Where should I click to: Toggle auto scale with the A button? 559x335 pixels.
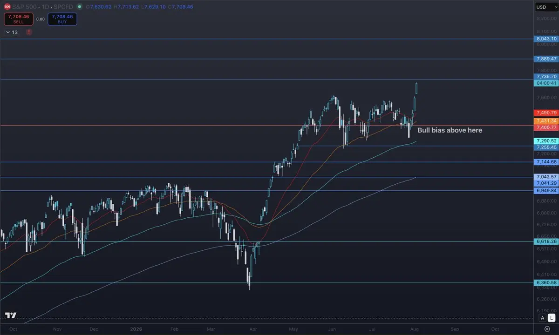542,318
